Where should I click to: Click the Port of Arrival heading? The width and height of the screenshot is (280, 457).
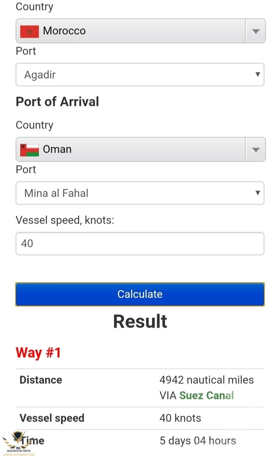pyautogui.click(x=57, y=102)
